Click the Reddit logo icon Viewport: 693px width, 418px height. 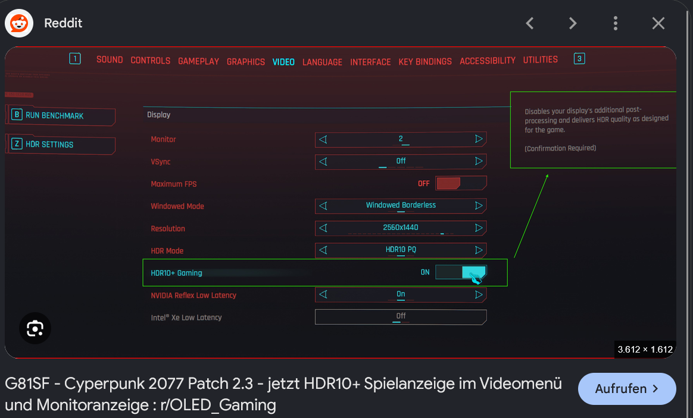(19, 23)
